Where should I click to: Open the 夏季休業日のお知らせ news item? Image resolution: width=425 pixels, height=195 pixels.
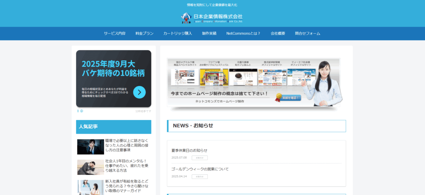pyautogui.click(x=189, y=150)
